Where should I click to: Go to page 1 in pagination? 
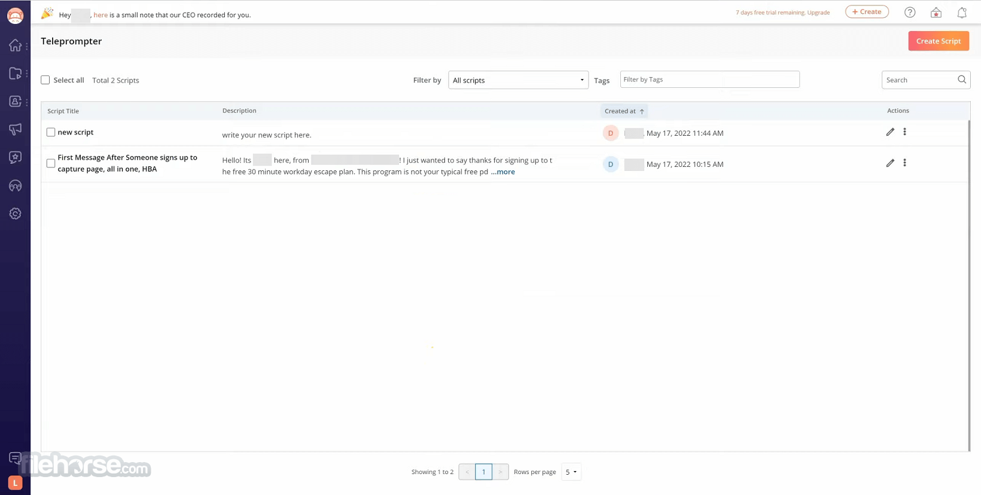(483, 472)
